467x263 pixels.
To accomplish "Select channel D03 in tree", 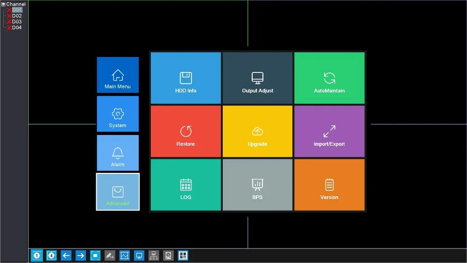I will [x=17, y=21].
